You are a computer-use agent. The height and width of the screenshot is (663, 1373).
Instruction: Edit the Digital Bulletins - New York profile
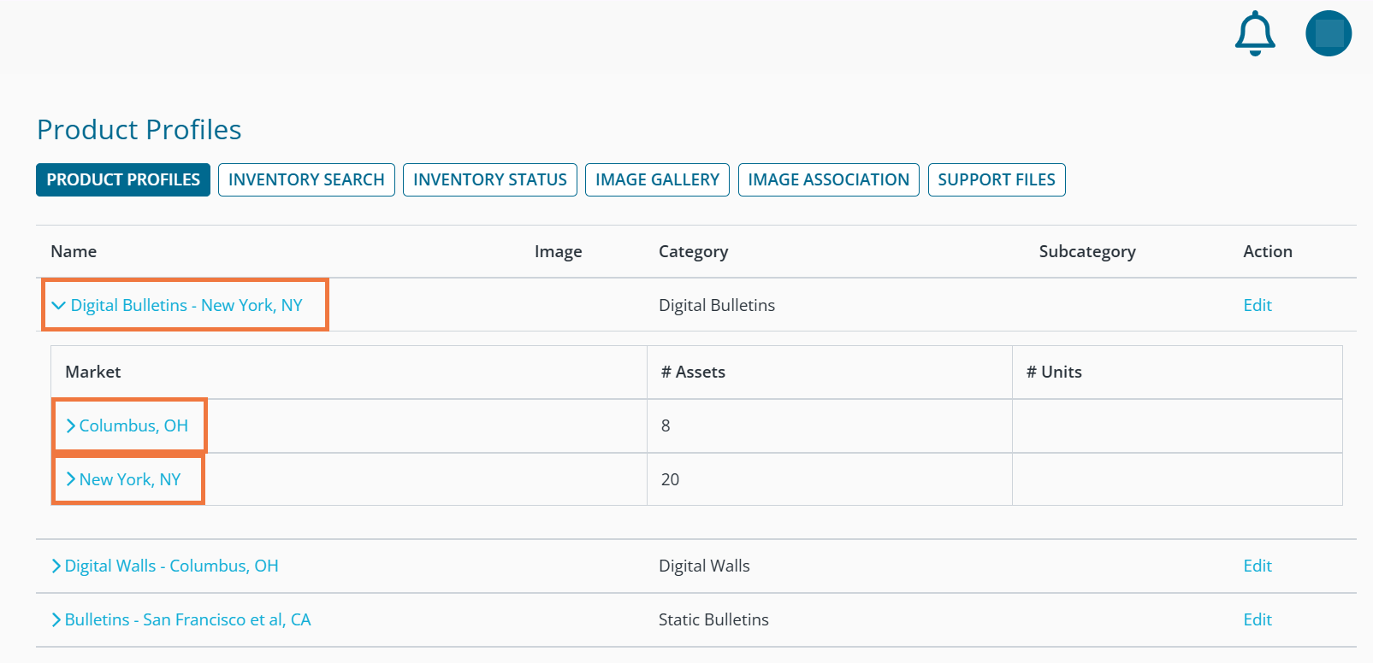point(1257,305)
